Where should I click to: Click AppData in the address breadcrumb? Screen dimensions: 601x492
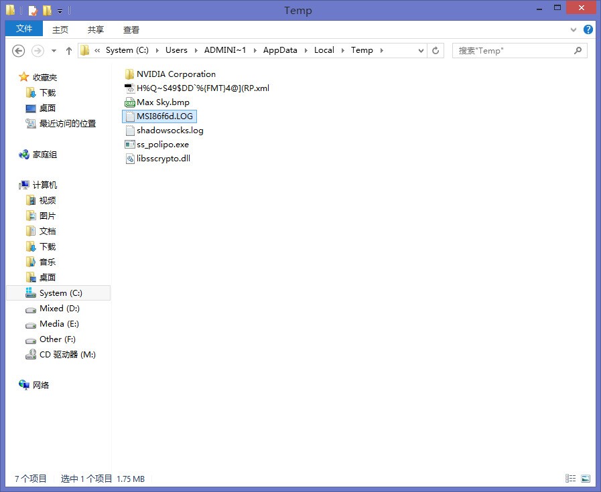click(x=280, y=50)
